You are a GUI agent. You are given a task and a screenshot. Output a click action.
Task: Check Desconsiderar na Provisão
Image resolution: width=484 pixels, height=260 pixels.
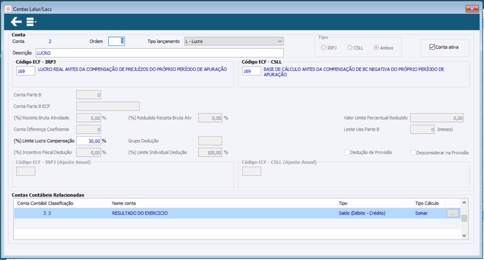(413, 152)
